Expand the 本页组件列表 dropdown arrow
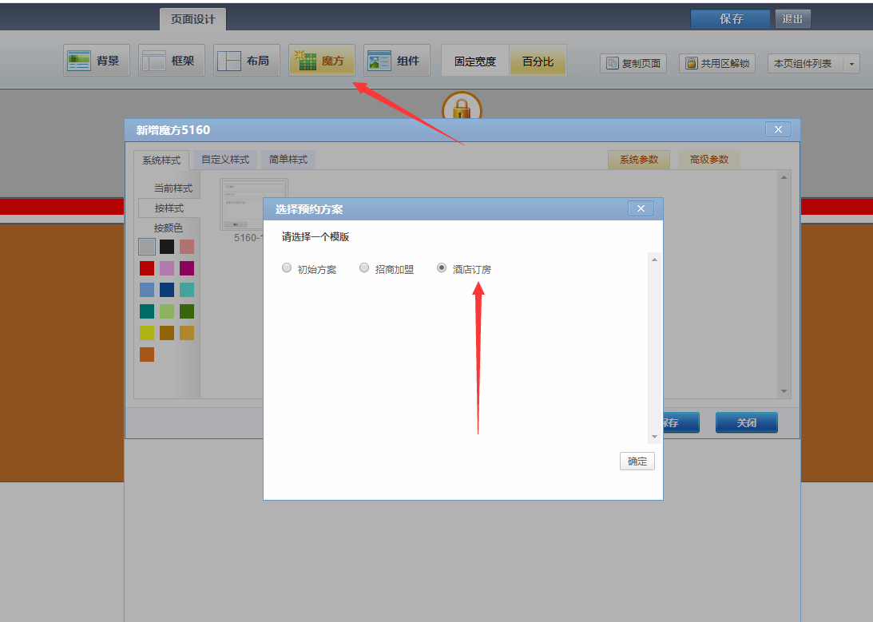This screenshot has width=873, height=622. point(851,63)
